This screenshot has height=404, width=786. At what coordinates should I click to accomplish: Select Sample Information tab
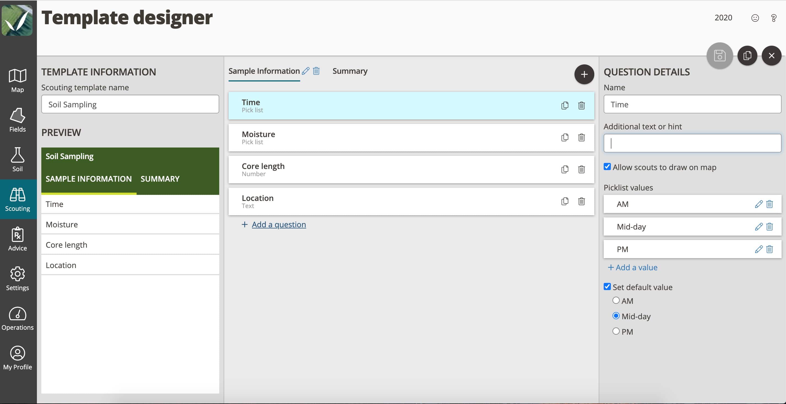click(263, 71)
